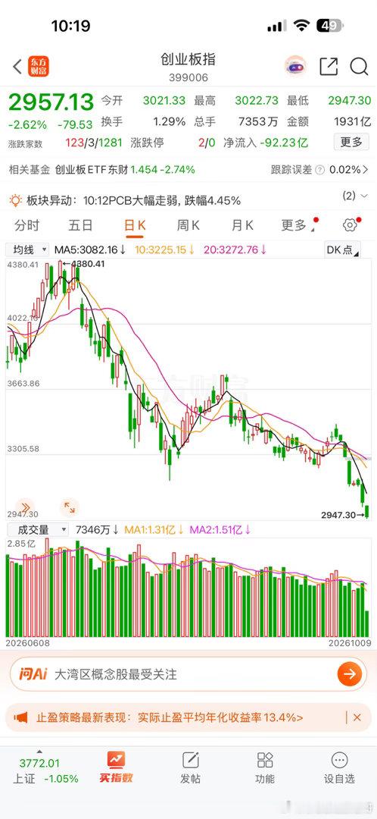Viewport: 377px width, 819px height.
Task: Open chart settings gear icon
Action: (349, 225)
